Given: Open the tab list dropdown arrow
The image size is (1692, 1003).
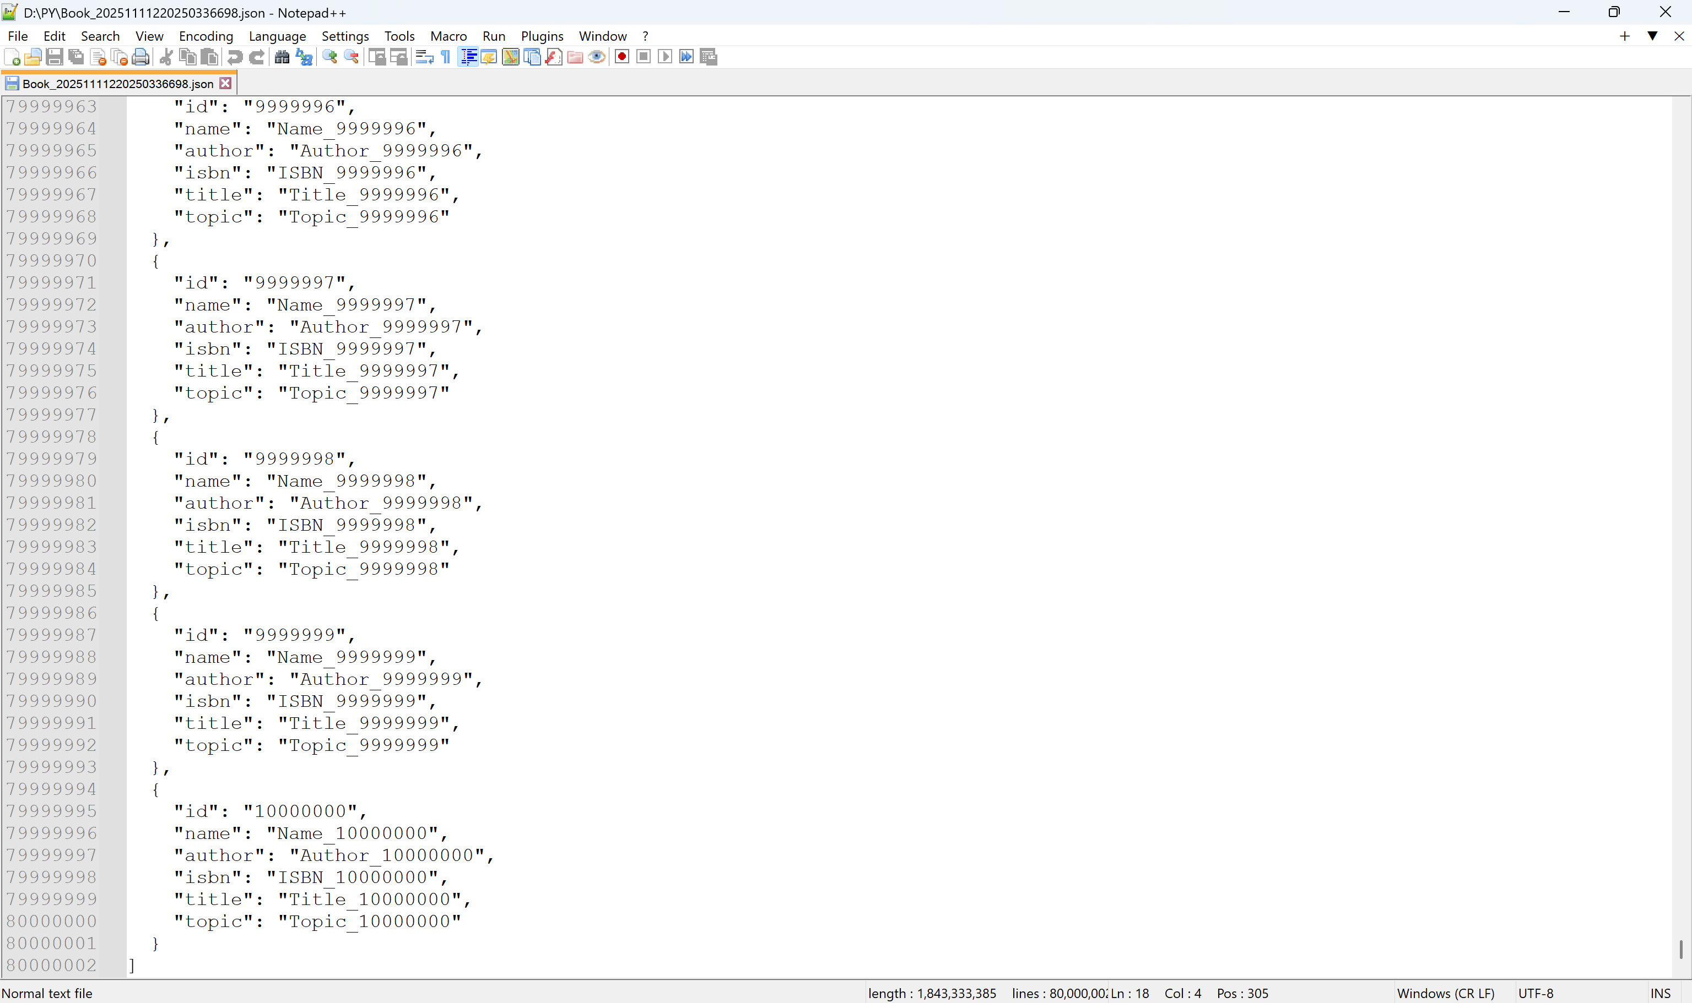Looking at the screenshot, I should [x=1652, y=36].
